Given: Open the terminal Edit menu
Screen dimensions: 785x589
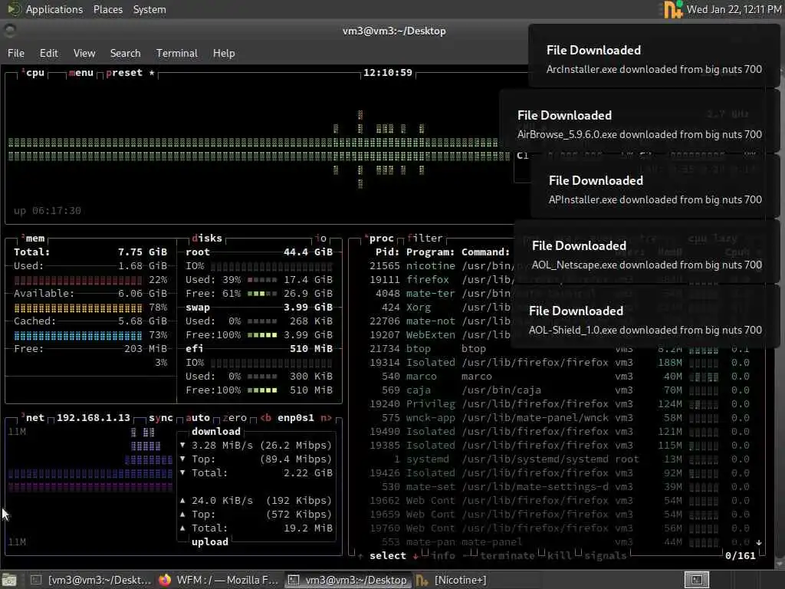Looking at the screenshot, I should coord(48,53).
